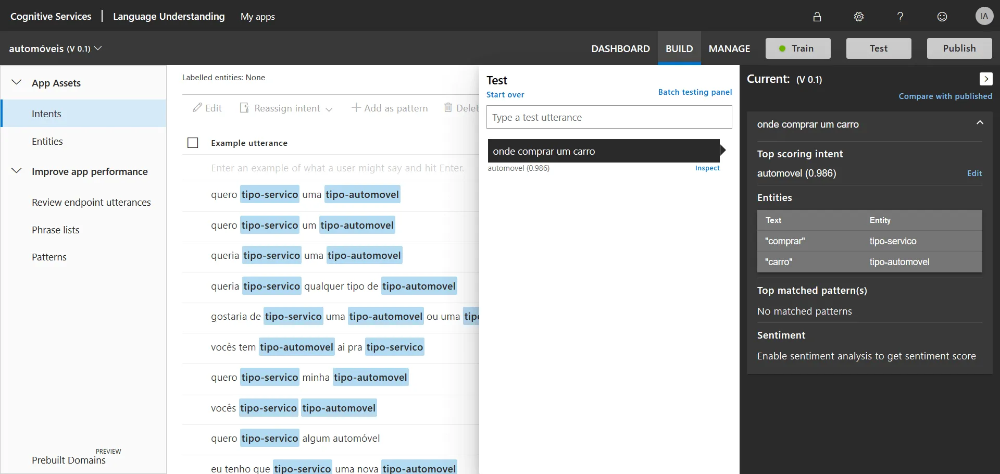
Task: Click Add as pattern in the toolbar
Action: point(390,108)
